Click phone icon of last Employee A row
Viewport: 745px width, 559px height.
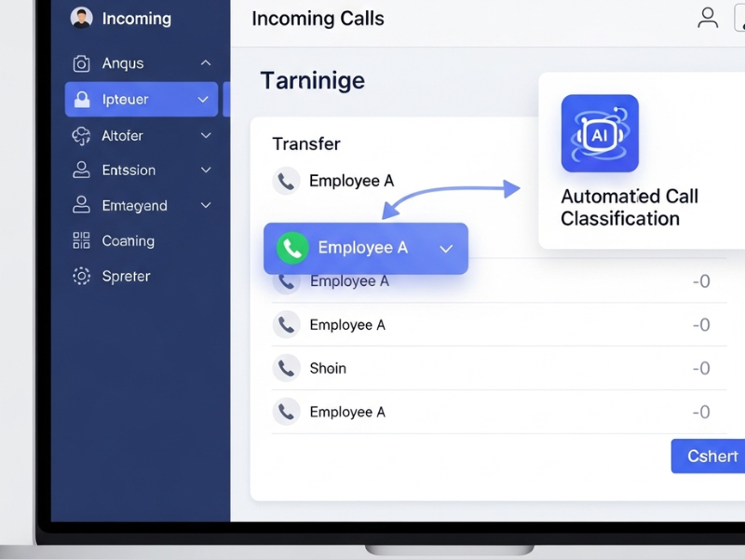pos(286,412)
